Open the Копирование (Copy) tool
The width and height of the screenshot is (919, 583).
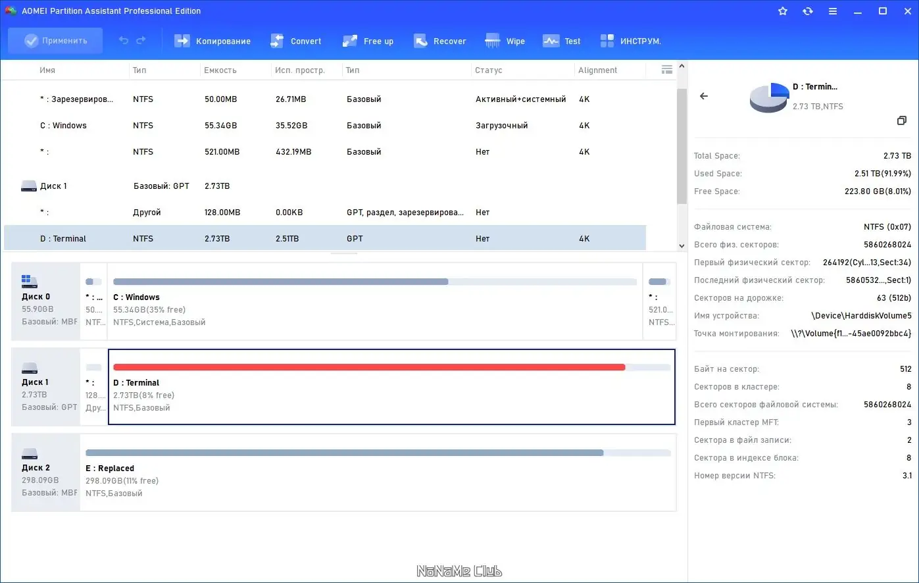tap(212, 41)
